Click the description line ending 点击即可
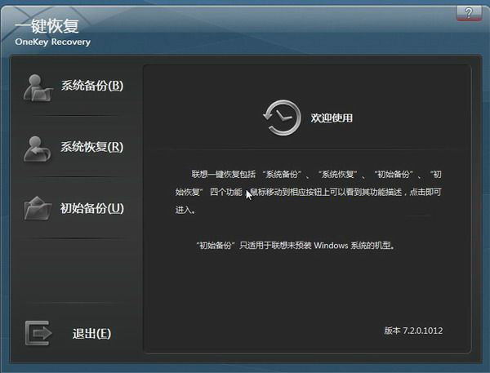The image size is (490, 373). pos(308,192)
